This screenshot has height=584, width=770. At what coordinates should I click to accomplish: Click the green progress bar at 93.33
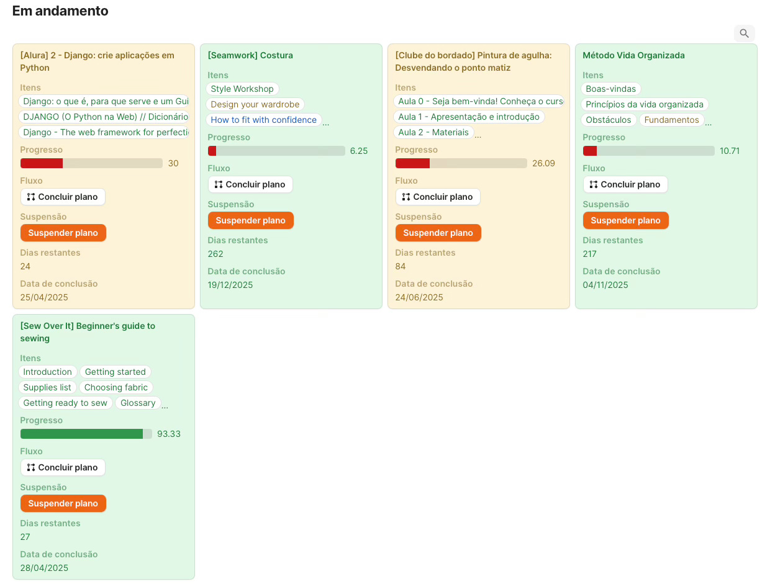pos(86,434)
